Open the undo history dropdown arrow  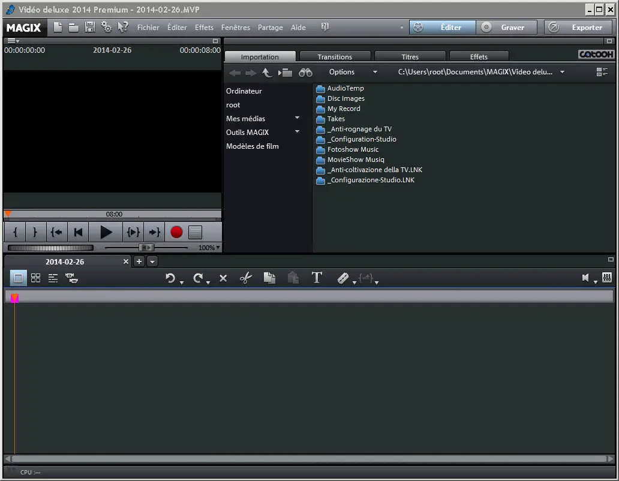182,282
